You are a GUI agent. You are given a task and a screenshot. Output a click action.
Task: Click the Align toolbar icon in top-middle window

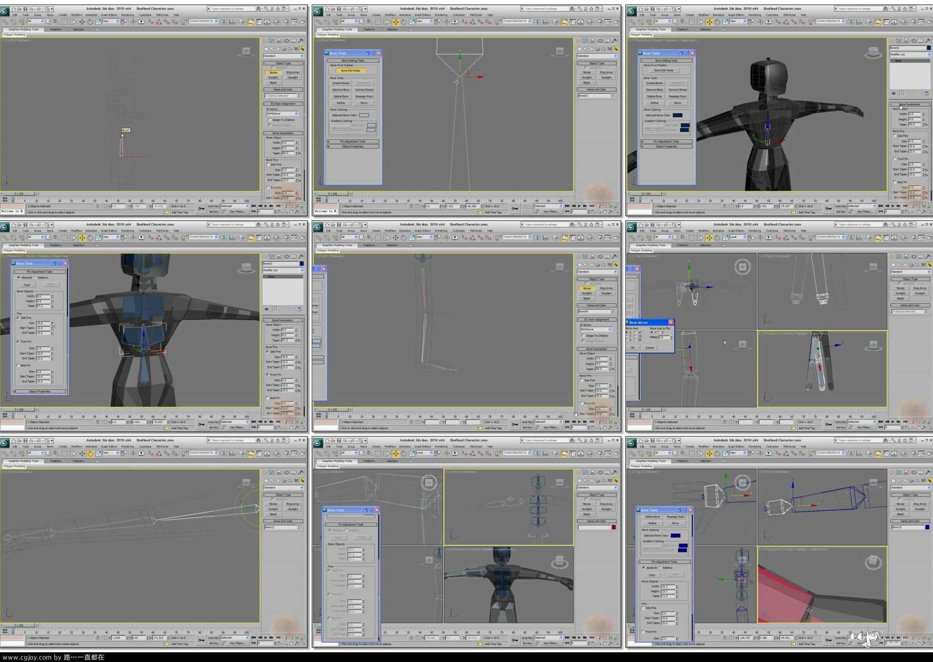click(x=546, y=22)
